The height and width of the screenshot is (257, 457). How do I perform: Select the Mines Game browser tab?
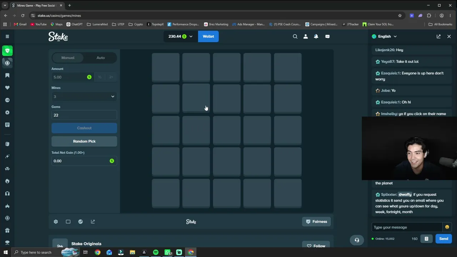37,5
